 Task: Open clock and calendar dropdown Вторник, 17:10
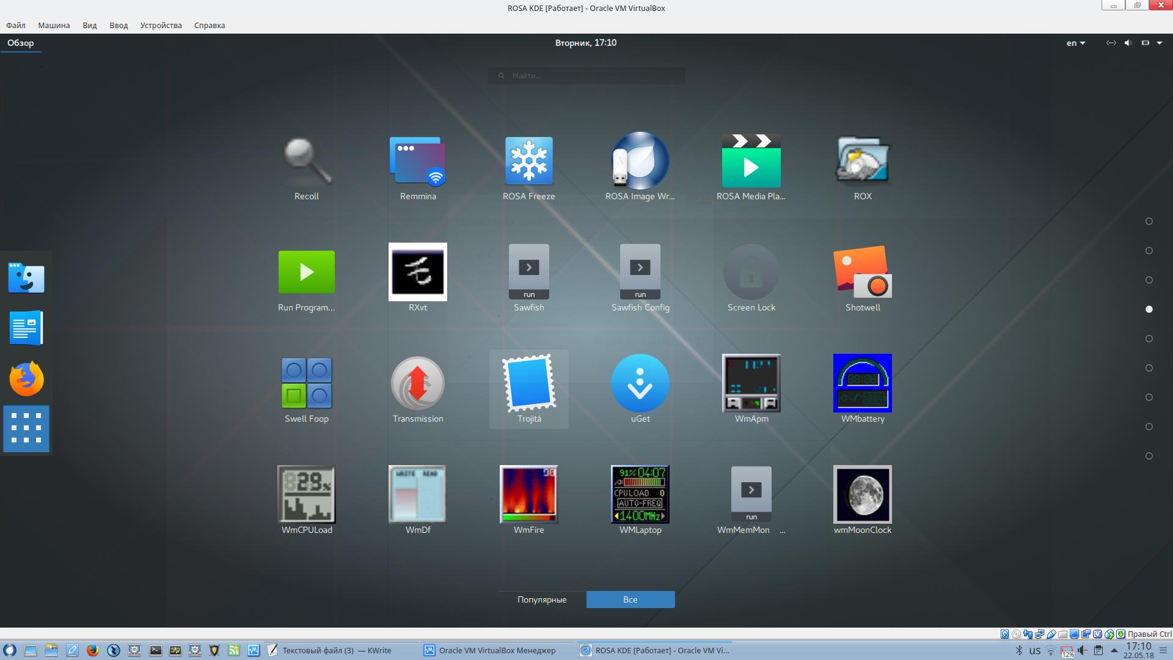click(585, 43)
